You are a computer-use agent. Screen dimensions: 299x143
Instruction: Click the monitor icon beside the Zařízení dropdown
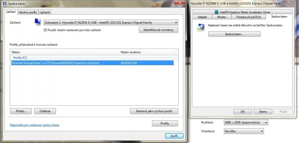(x=37, y=22)
